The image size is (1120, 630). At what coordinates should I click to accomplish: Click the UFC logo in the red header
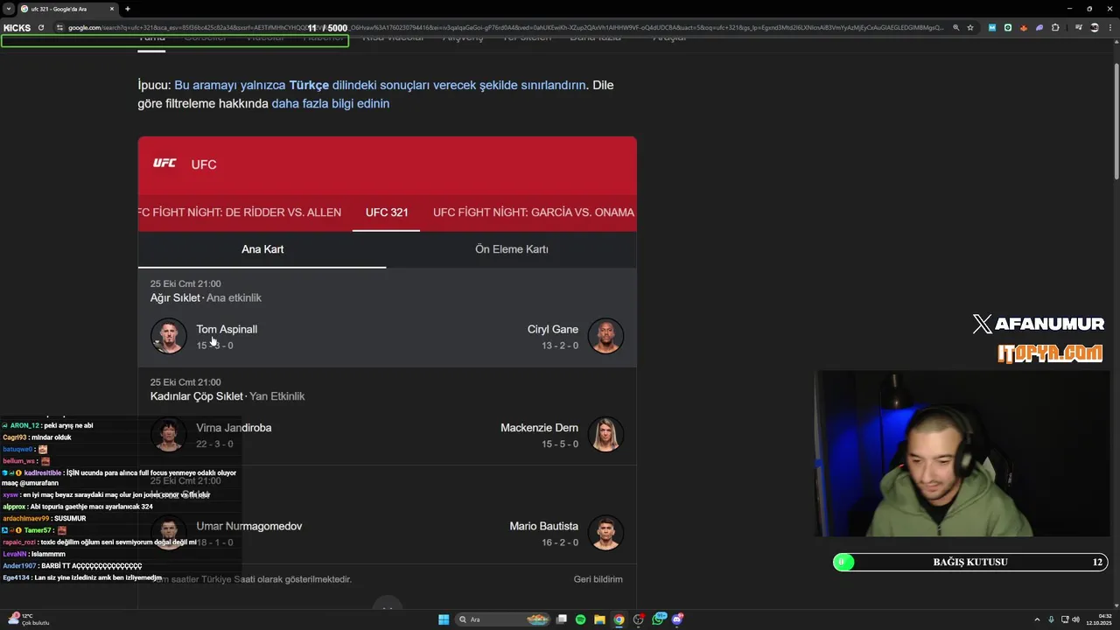pos(164,164)
